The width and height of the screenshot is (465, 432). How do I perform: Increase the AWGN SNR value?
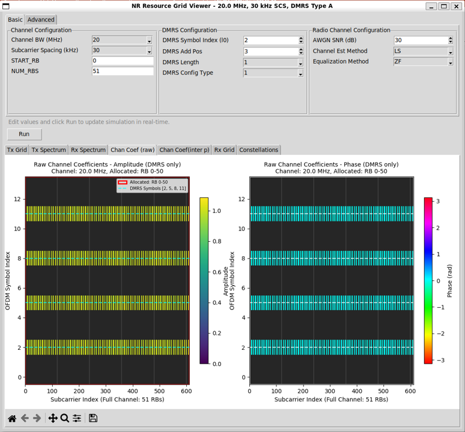451,38
